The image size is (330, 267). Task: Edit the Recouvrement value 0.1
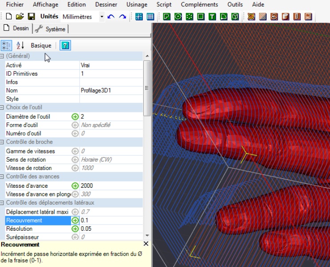(x=111, y=220)
